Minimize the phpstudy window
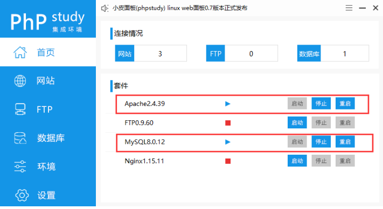 coord(362,8)
